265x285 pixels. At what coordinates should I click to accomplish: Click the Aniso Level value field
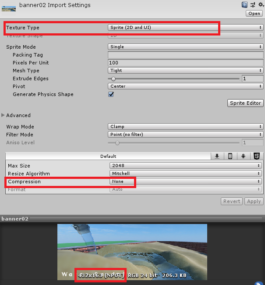[x=252, y=142]
